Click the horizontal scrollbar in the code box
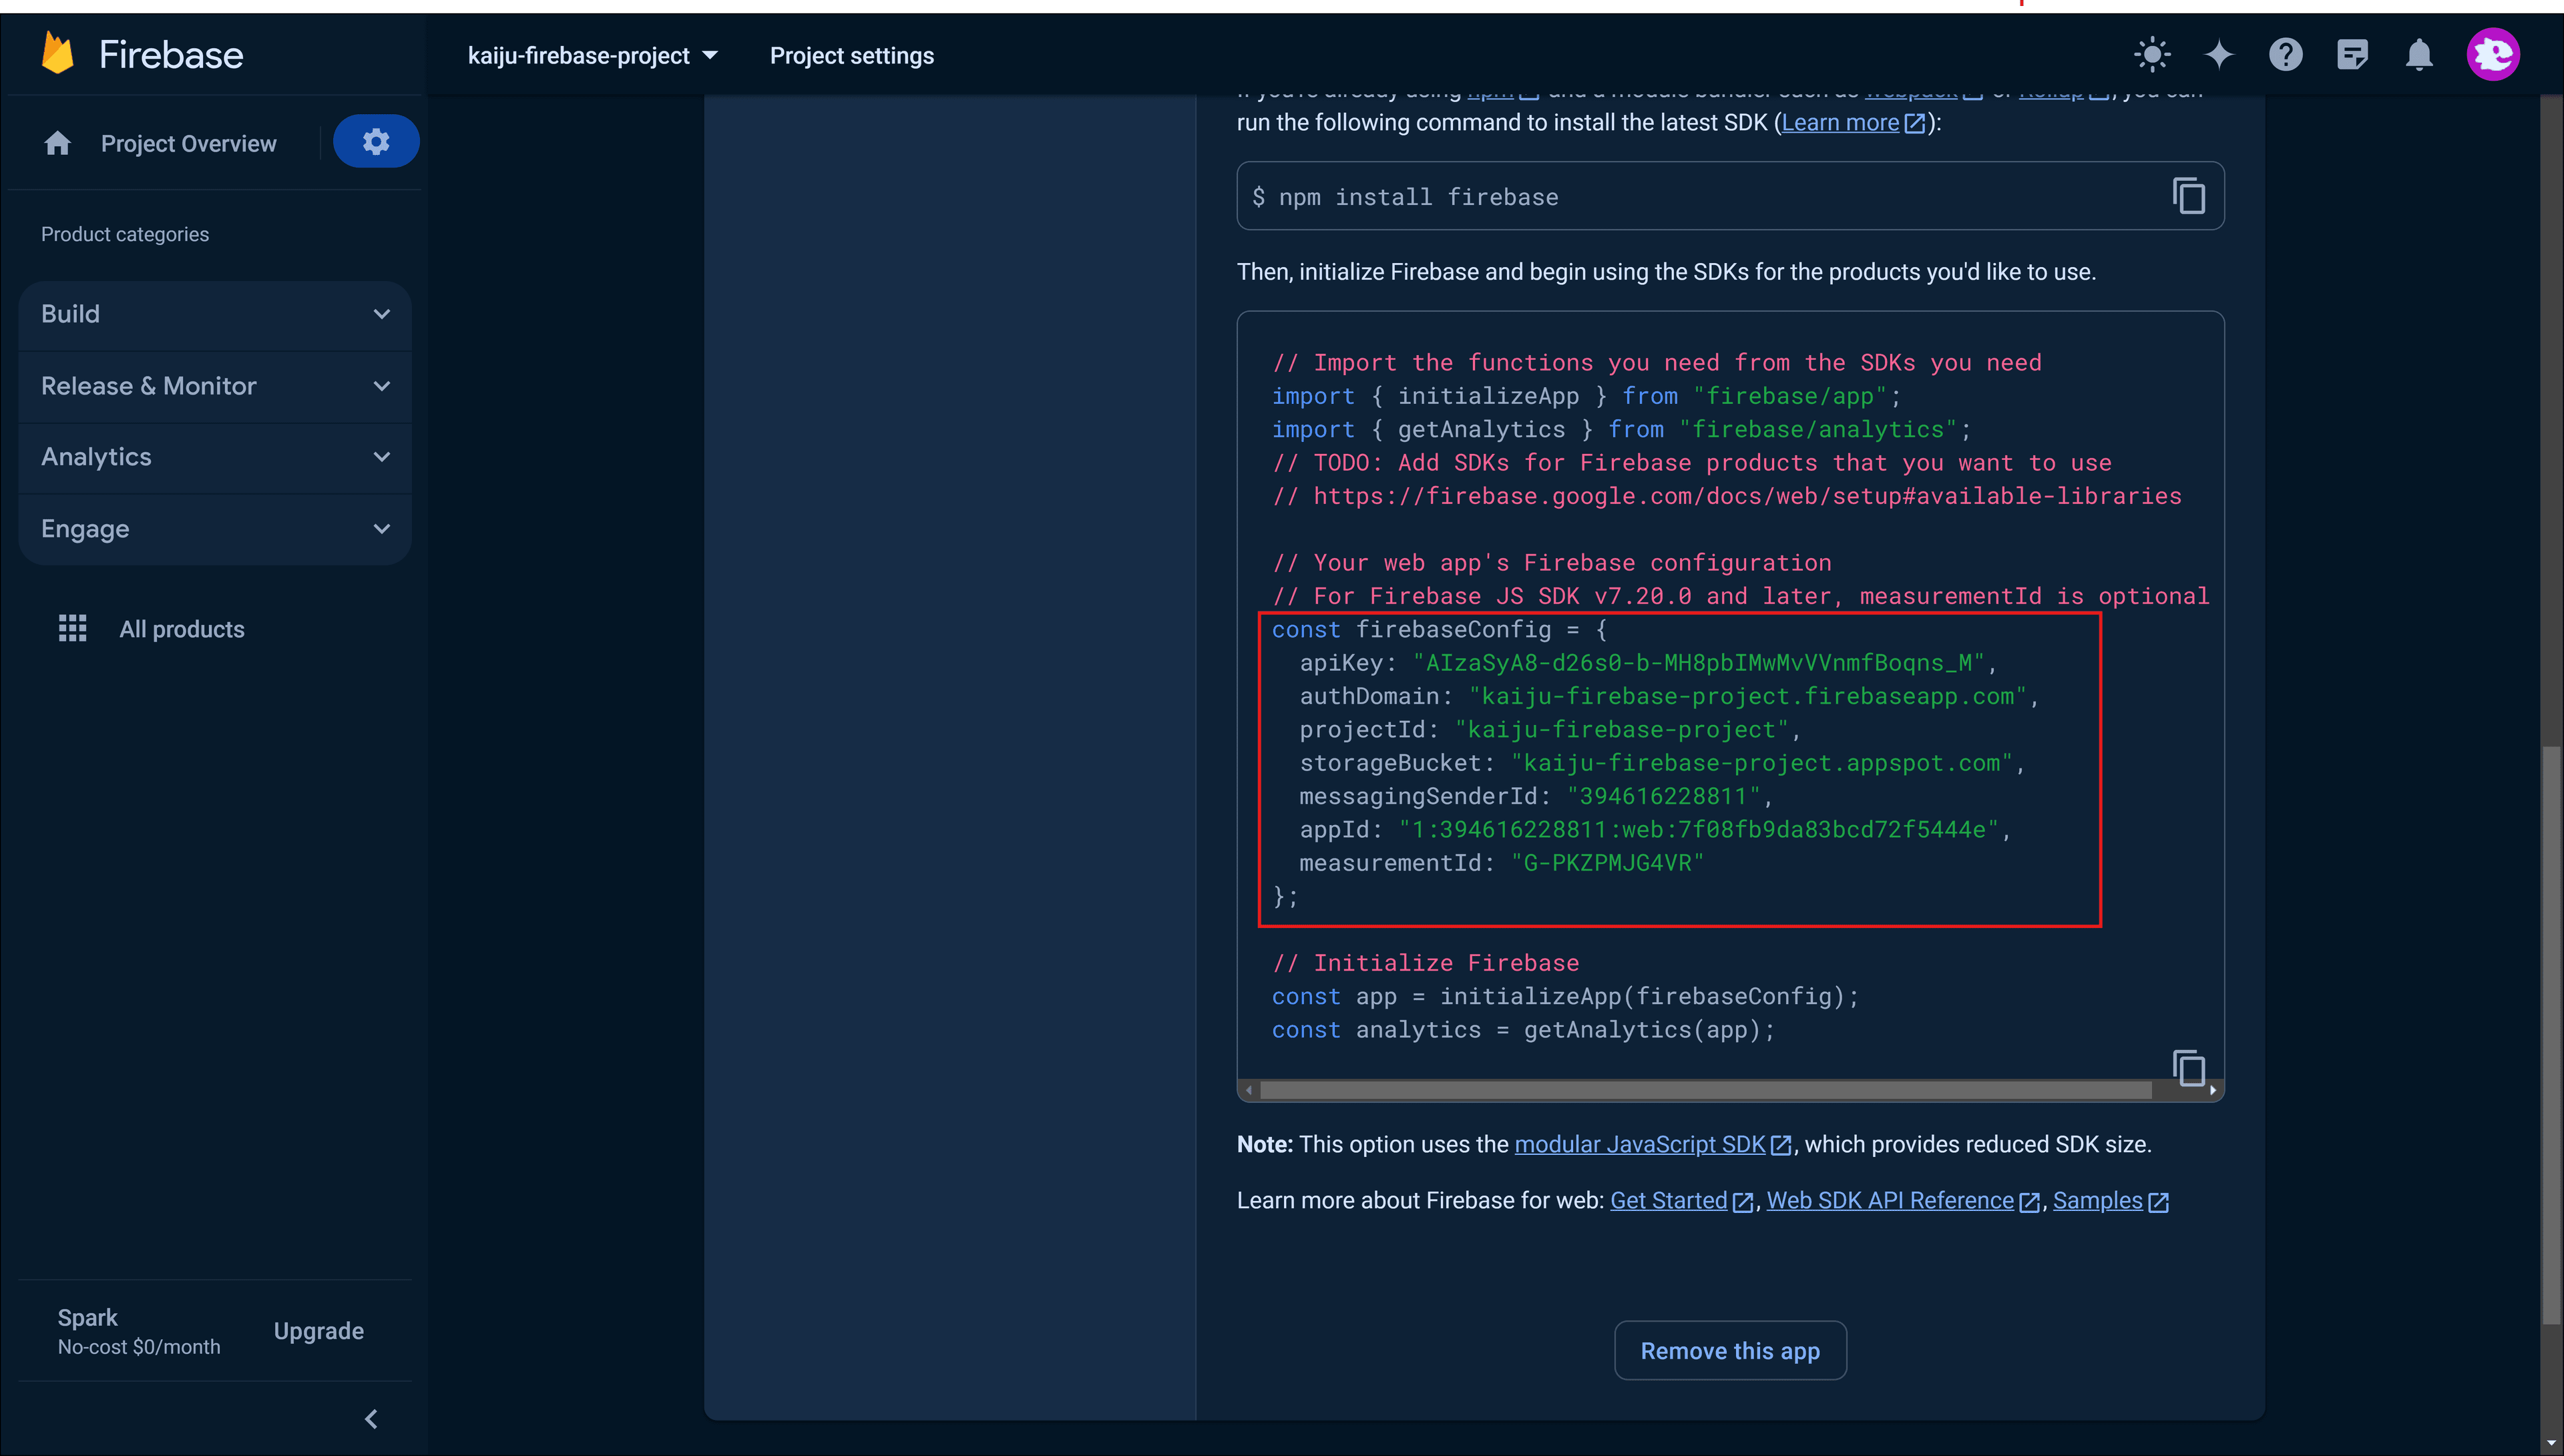This screenshot has height=1456, width=2564. pyautogui.click(x=1706, y=1090)
